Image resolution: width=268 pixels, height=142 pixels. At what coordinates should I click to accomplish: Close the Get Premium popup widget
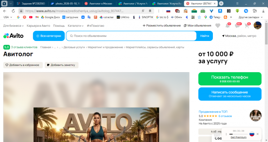point(258,134)
